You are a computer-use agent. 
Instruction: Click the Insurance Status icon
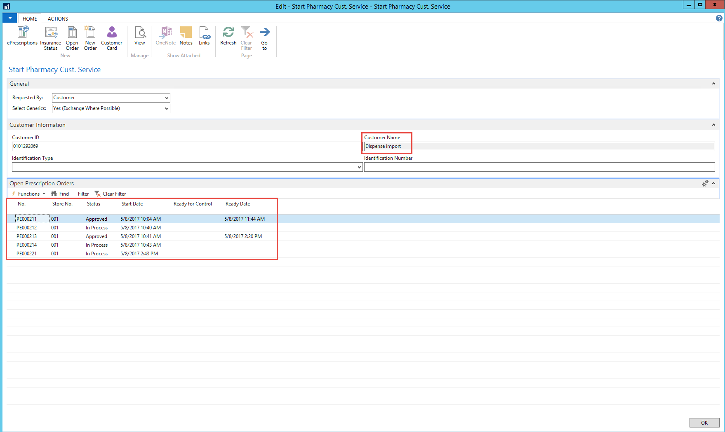click(50, 38)
